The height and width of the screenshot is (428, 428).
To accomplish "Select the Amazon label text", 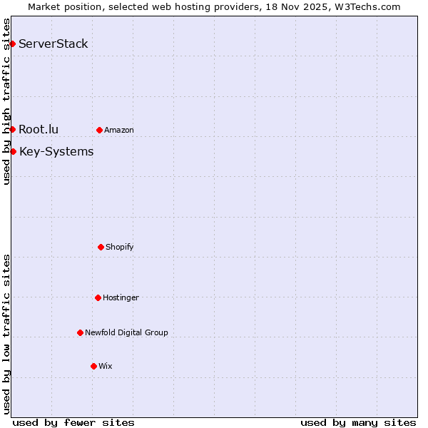I will click(x=119, y=131).
